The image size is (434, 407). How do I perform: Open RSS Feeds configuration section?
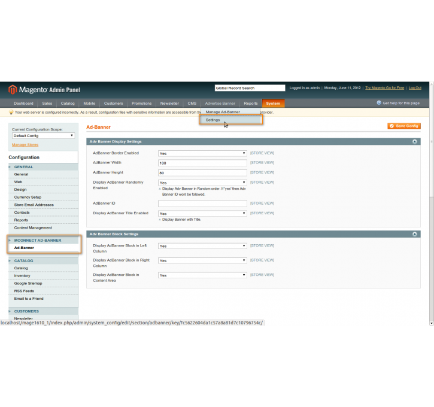coord(24,291)
